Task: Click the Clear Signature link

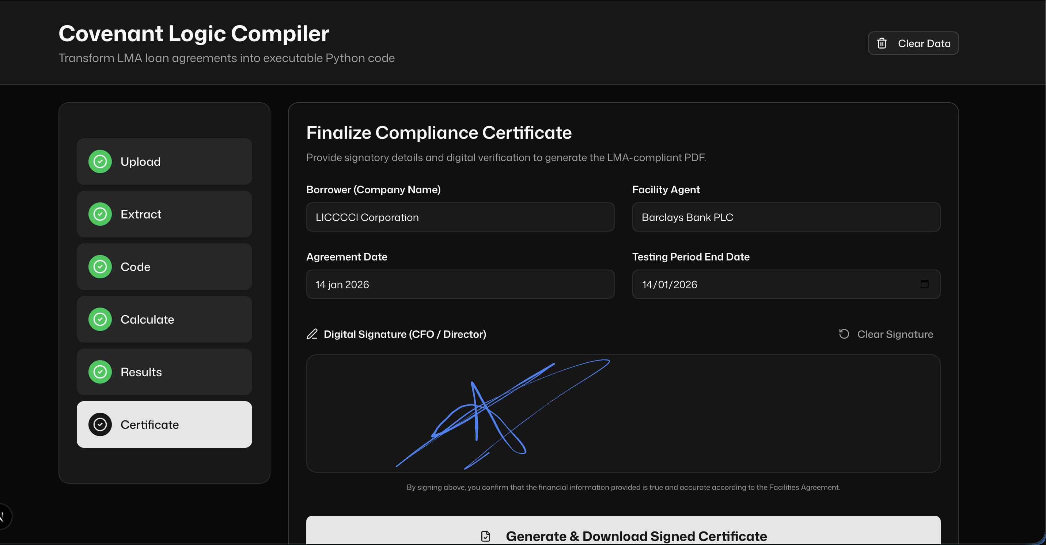Action: click(x=895, y=334)
